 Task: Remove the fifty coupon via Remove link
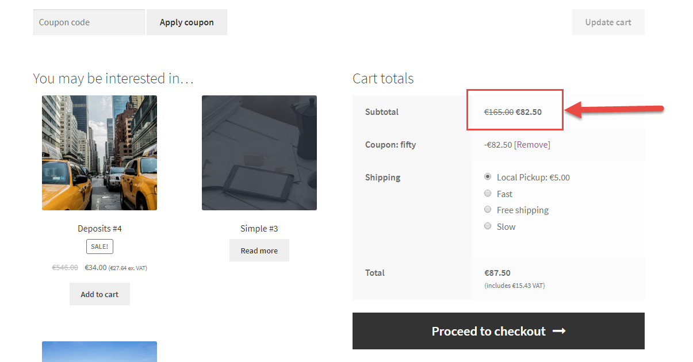tap(532, 145)
